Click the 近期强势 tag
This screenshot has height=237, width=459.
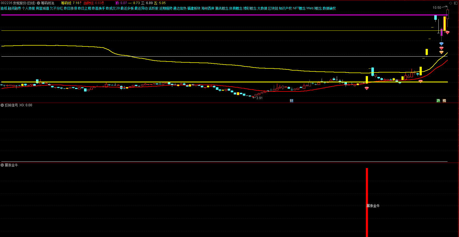166,8
